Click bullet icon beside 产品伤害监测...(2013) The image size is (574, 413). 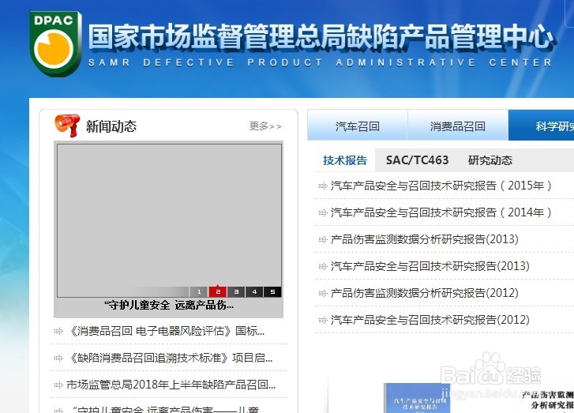tap(323, 240)
